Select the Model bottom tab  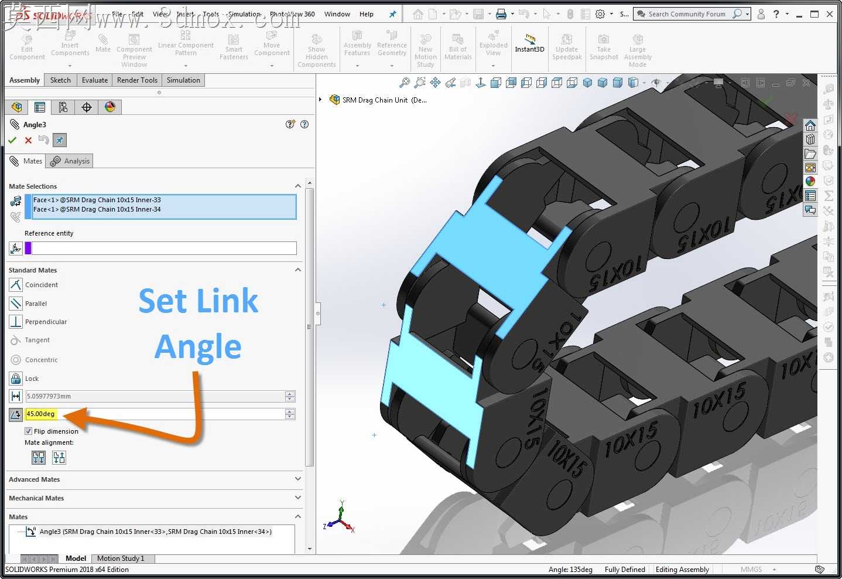pos(76,558)
